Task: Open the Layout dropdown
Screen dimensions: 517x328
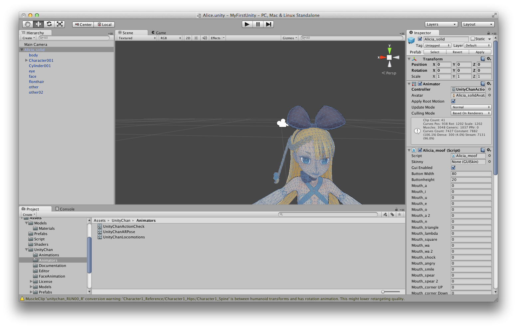Action: pyautogui.click(x=478, y=24)
